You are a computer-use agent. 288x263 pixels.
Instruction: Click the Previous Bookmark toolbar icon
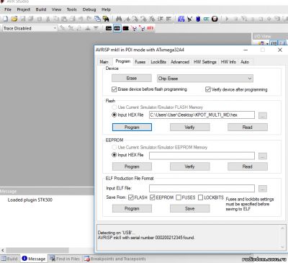click(x=143, y=19)
